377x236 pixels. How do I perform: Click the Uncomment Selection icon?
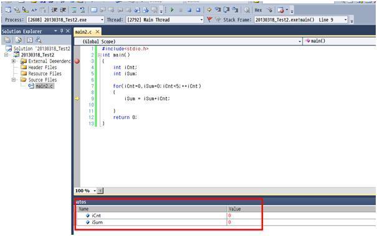pyautogui.click(x=82, y=10)
